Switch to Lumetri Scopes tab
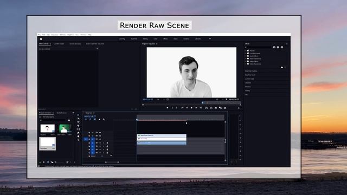Viewport: 347px width, 195px height. [x=59, y=44]
